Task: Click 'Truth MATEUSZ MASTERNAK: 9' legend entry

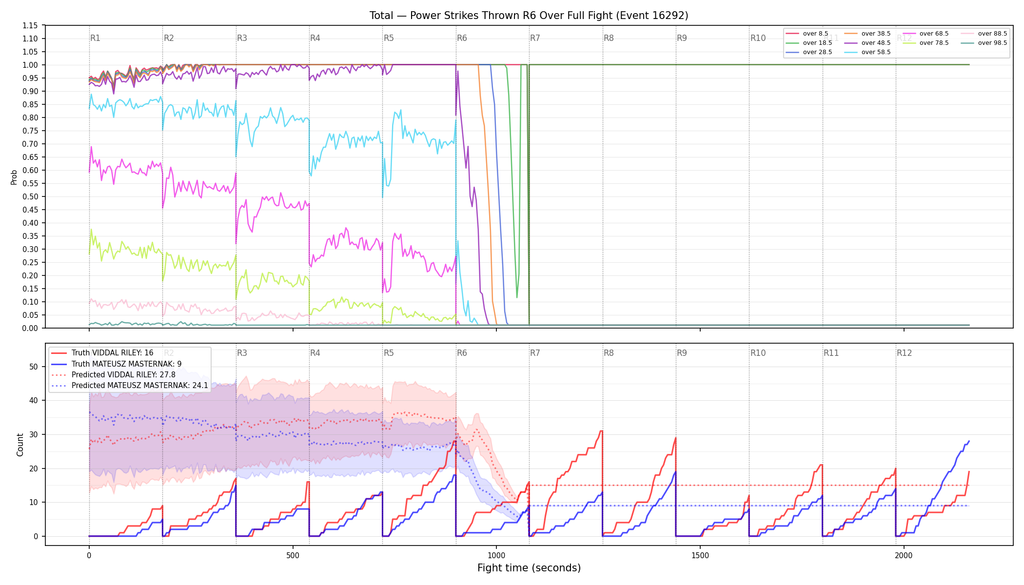Action: [x=117, y=364]
